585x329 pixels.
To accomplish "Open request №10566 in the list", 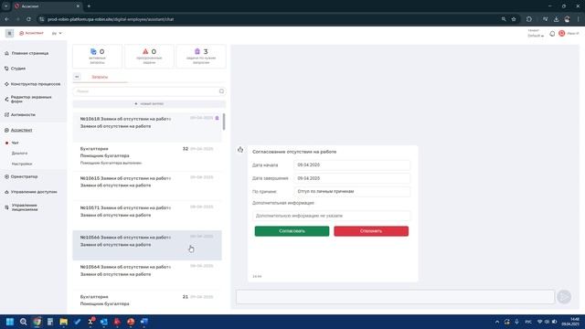I will click(147, 245).
